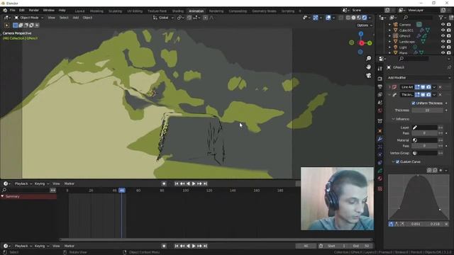Delete the selected curve point

pos(446,224)
